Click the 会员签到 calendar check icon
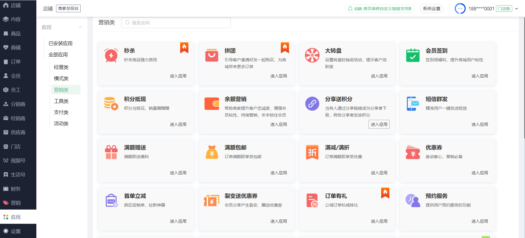Screen dimensions: 525x238 413,55
